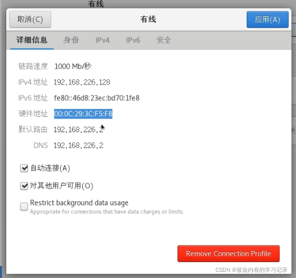Select the highlighted hardware address 00:0C:29:3C:F5:F8
Image resolution: width=296 pixels, height=278 pixels.
[x=83, y=114]
